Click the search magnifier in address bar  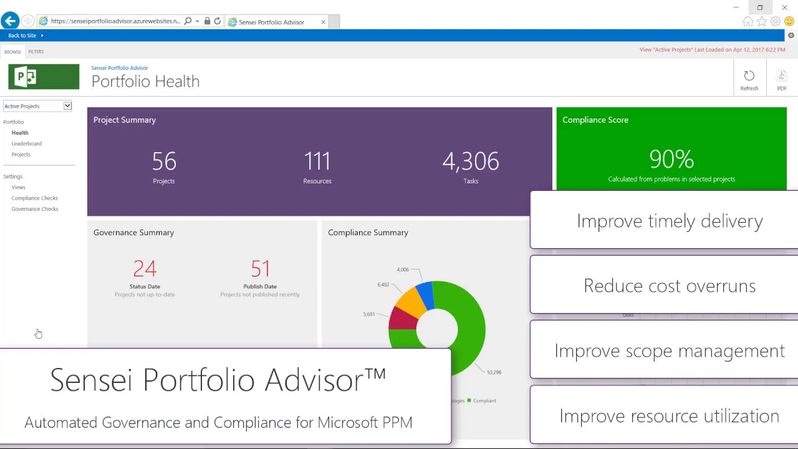(x=188, y=21)
